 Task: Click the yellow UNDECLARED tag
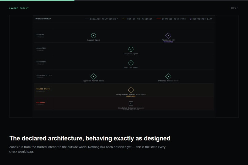tap(131, 96)
